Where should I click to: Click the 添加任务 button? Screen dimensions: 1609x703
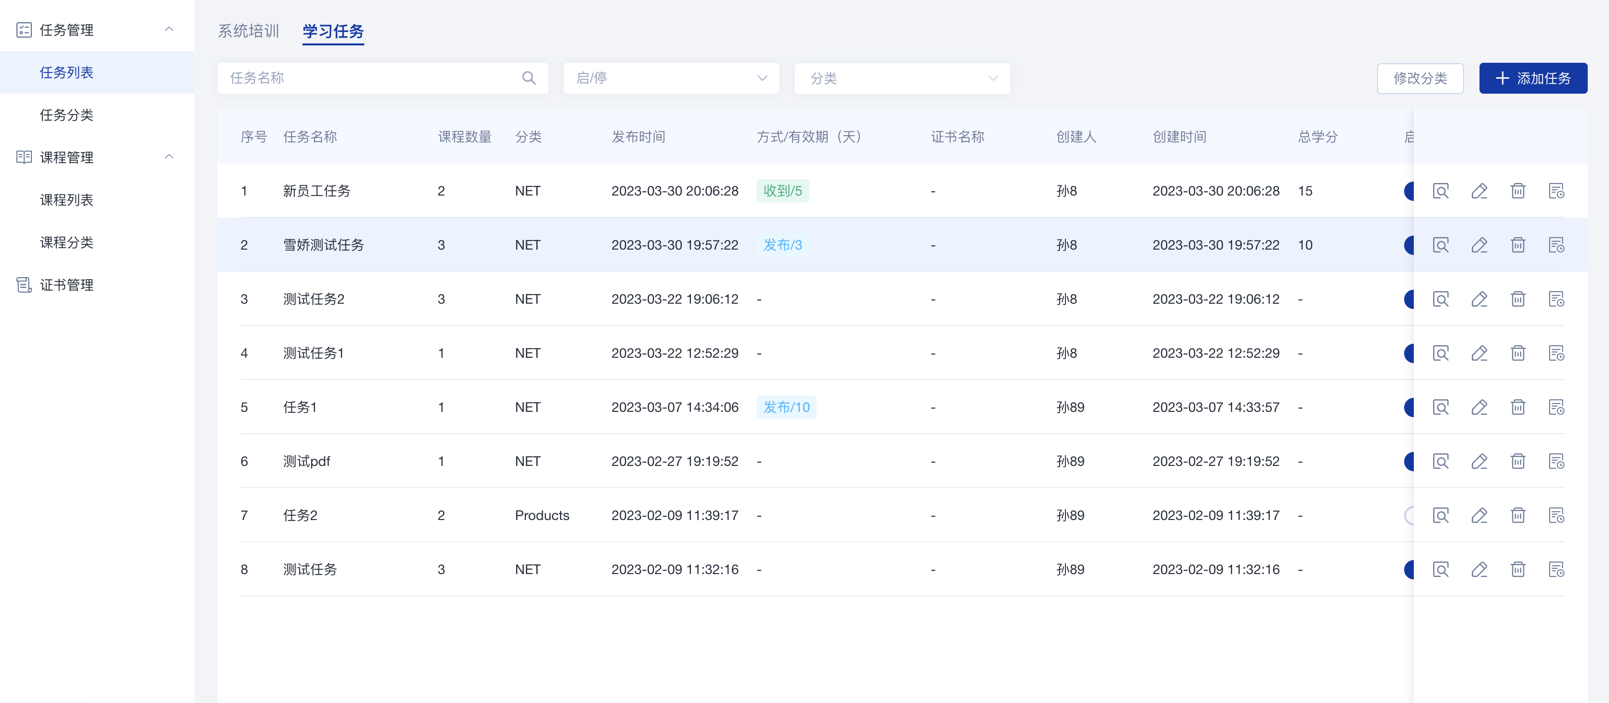pos(1533,78)
